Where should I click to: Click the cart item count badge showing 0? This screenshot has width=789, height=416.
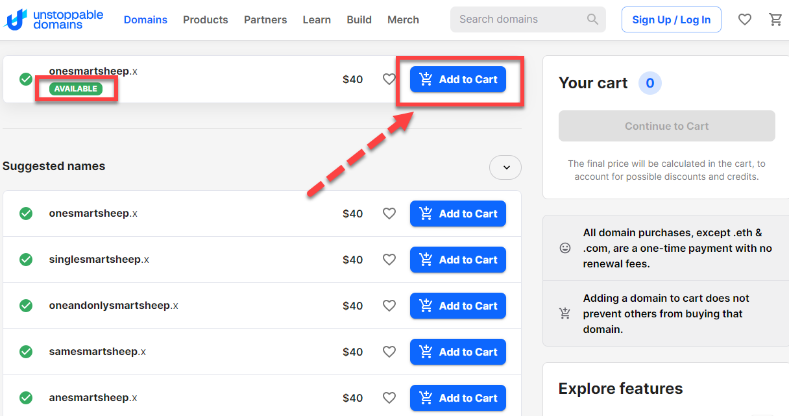[x=650, y=83]
